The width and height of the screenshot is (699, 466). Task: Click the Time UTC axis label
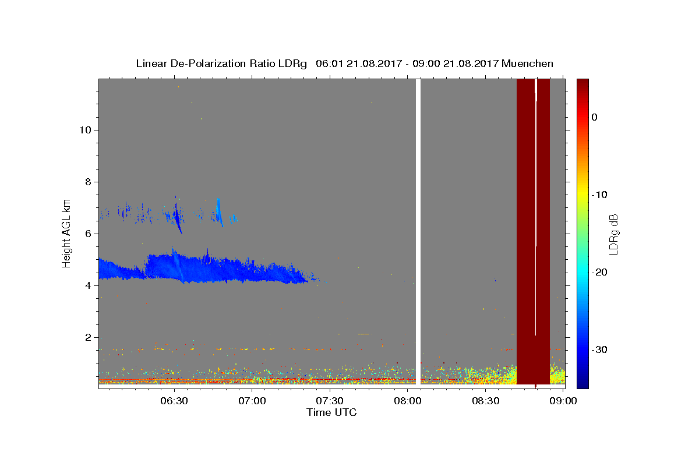pyautogui.click(x=331, y=412)
